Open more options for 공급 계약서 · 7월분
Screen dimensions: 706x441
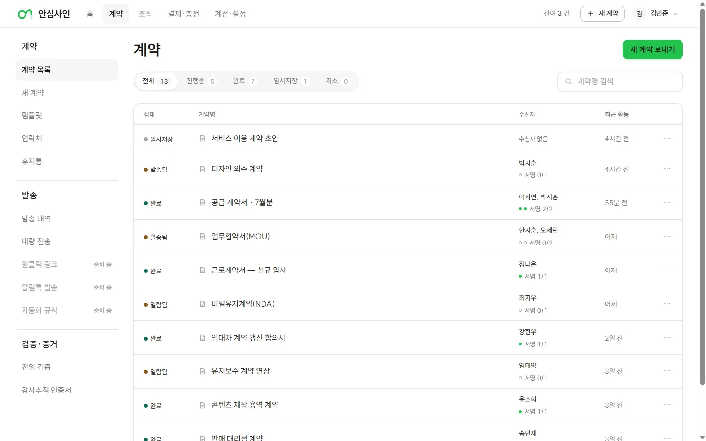click(667, 202)
